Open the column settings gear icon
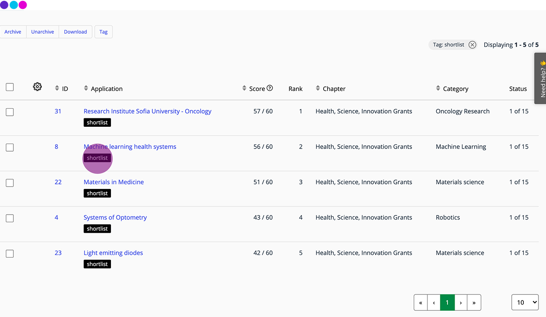546x317 pixels. point(37,87)
